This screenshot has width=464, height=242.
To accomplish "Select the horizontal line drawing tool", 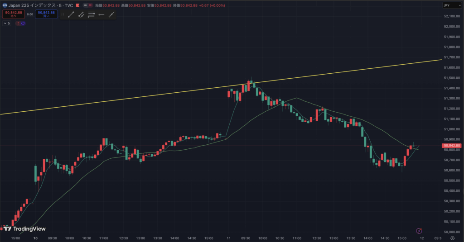I will 101,14.
